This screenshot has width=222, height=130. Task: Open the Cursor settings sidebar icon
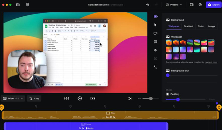point(155,25)
